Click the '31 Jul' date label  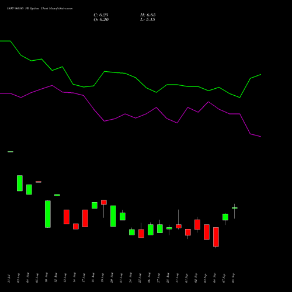coord(9,278)
